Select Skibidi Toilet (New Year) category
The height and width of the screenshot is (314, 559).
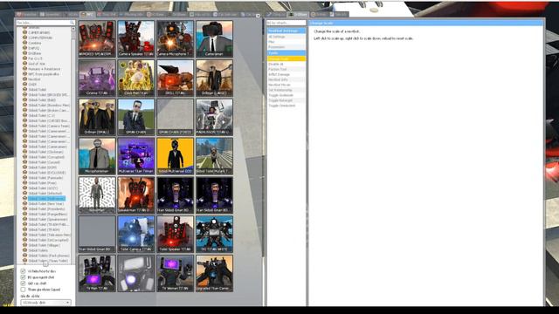point(45,203)
